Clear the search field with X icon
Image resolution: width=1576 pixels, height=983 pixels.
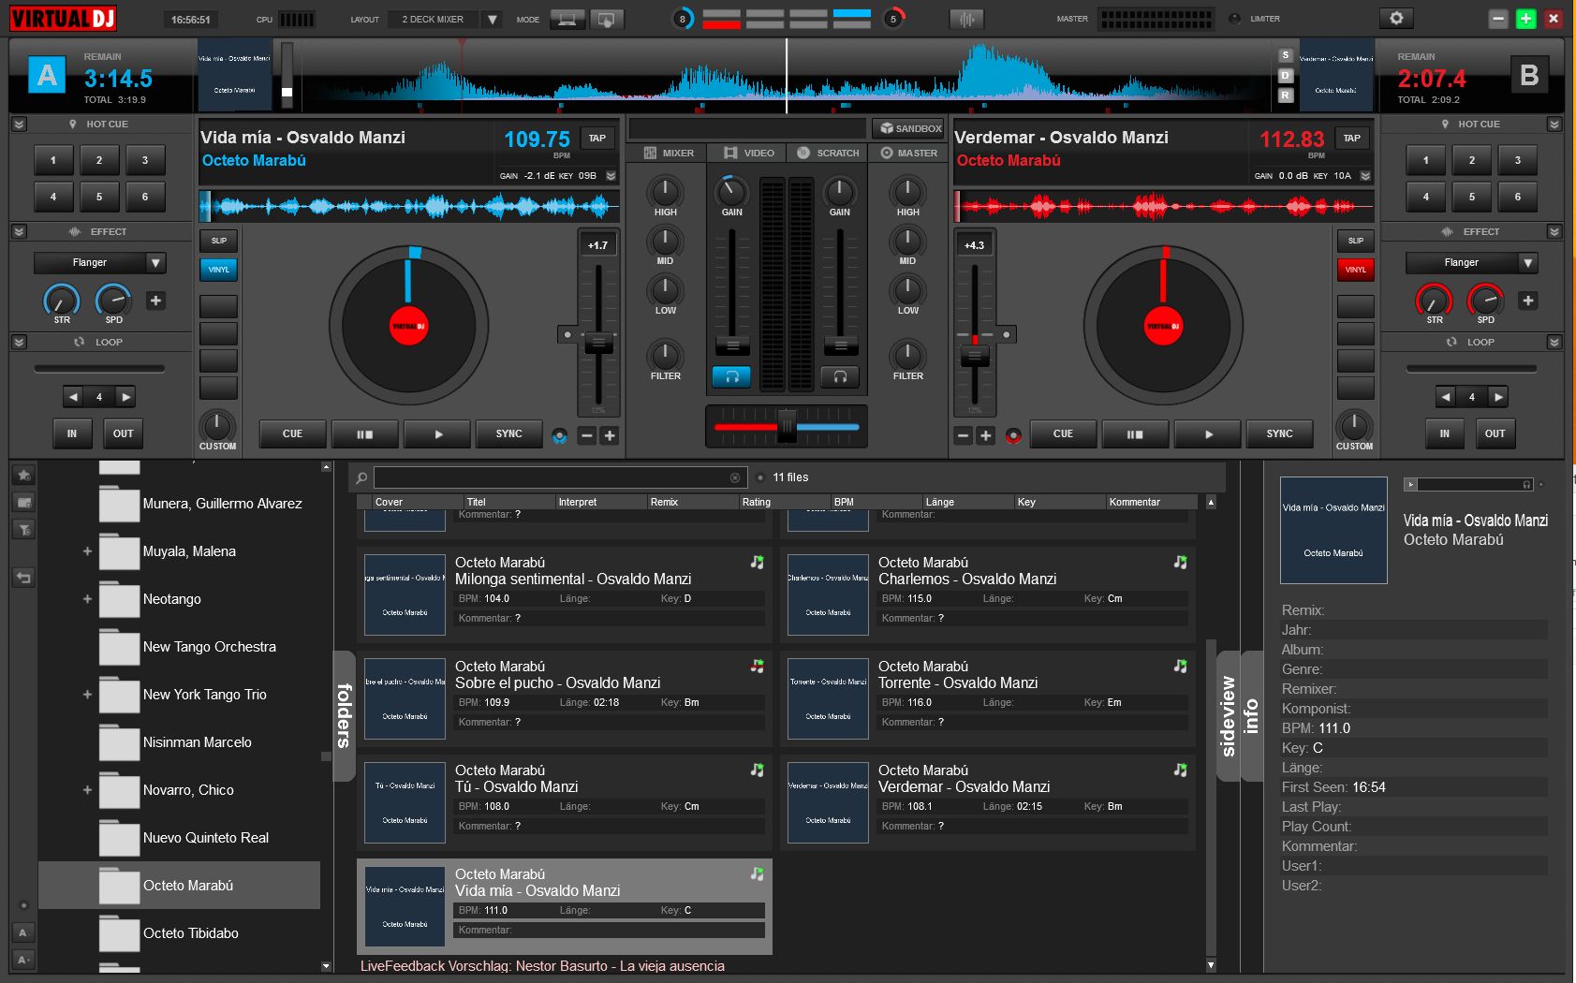(735, 477)
